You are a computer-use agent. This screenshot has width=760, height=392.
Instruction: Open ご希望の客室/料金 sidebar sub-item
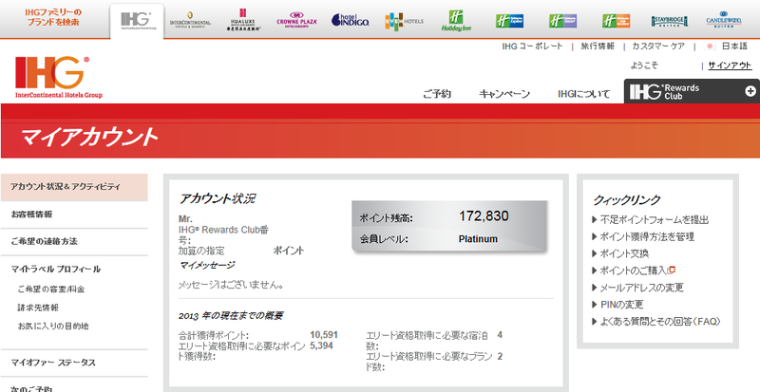tap(51, 289)
